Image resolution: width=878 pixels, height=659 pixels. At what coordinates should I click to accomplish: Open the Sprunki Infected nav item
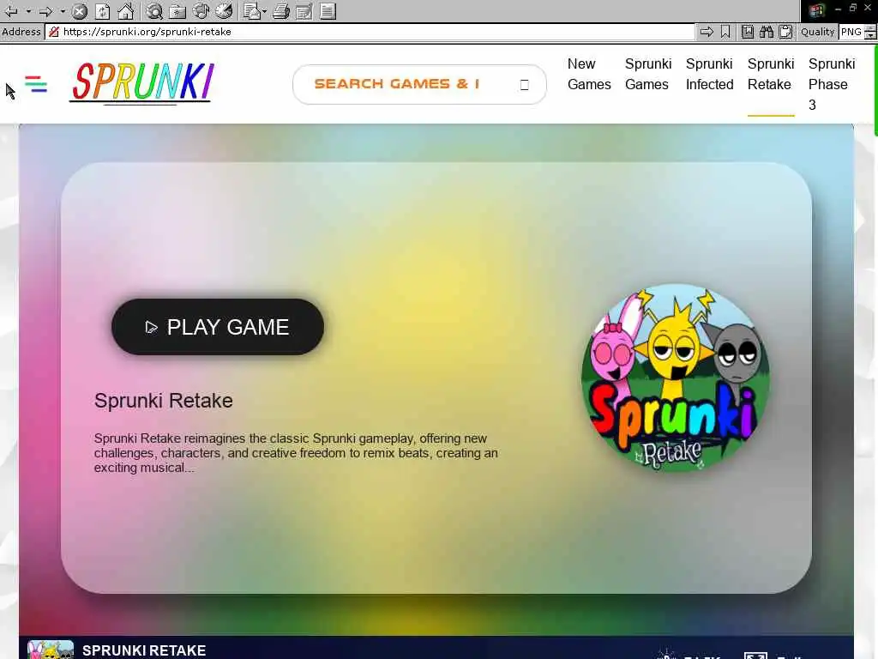[x=709, y=74]
